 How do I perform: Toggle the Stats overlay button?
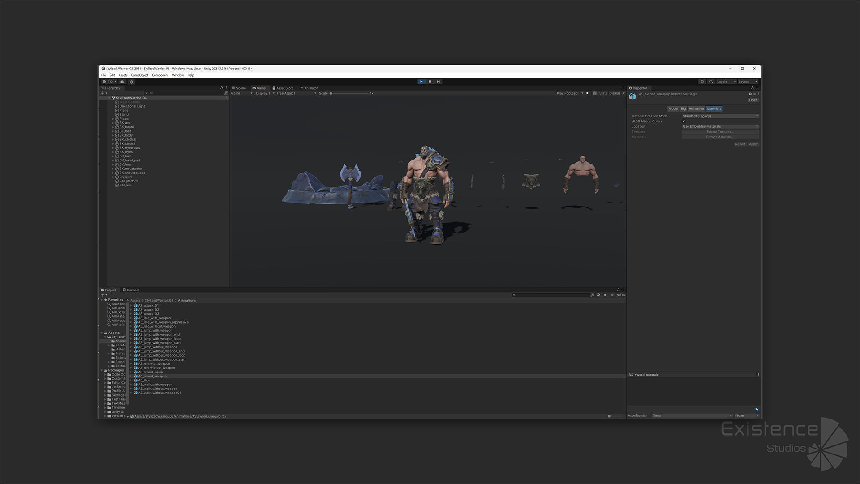coord(603,93)
